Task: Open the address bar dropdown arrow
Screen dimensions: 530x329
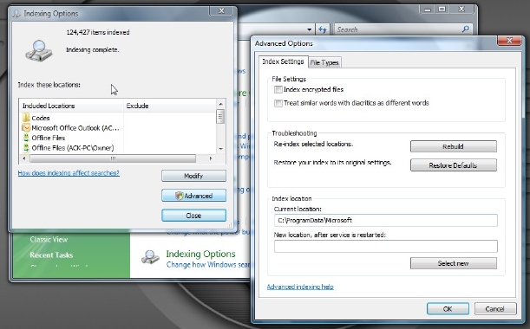Action: pos(310,29)
